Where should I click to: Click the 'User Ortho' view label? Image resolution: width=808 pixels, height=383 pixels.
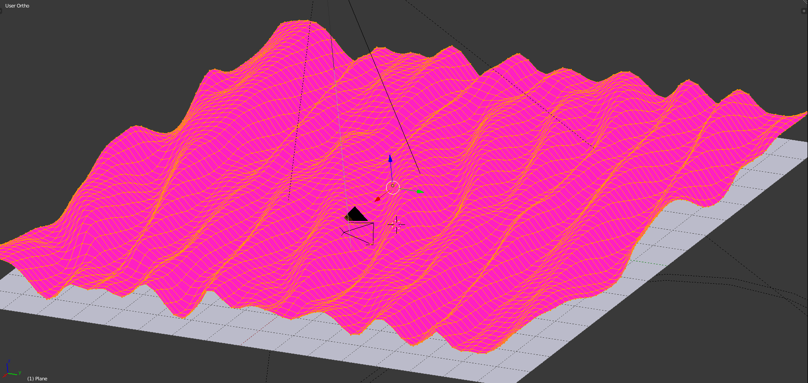click(x=17, y=6)
